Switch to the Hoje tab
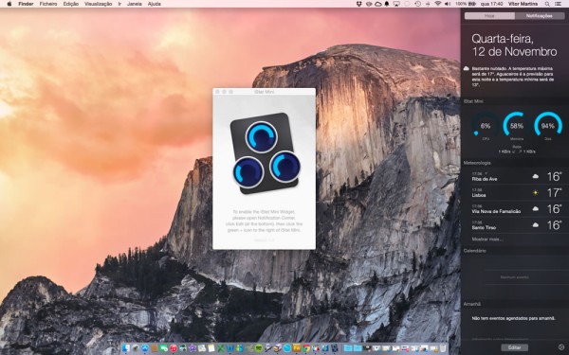 pos(489,16)
